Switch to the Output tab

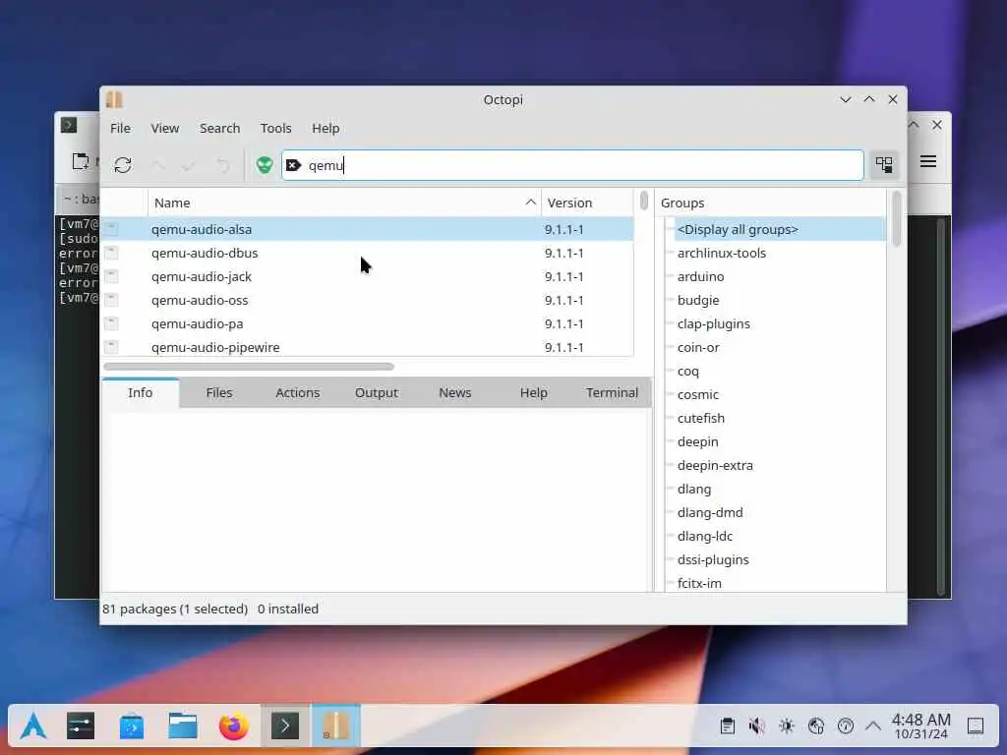point(377,393)
